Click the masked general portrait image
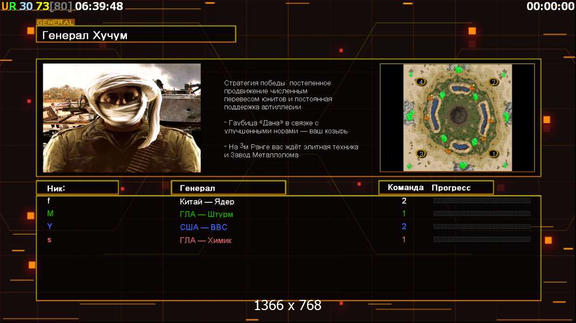The image size is (576, 323). point(122,118)
